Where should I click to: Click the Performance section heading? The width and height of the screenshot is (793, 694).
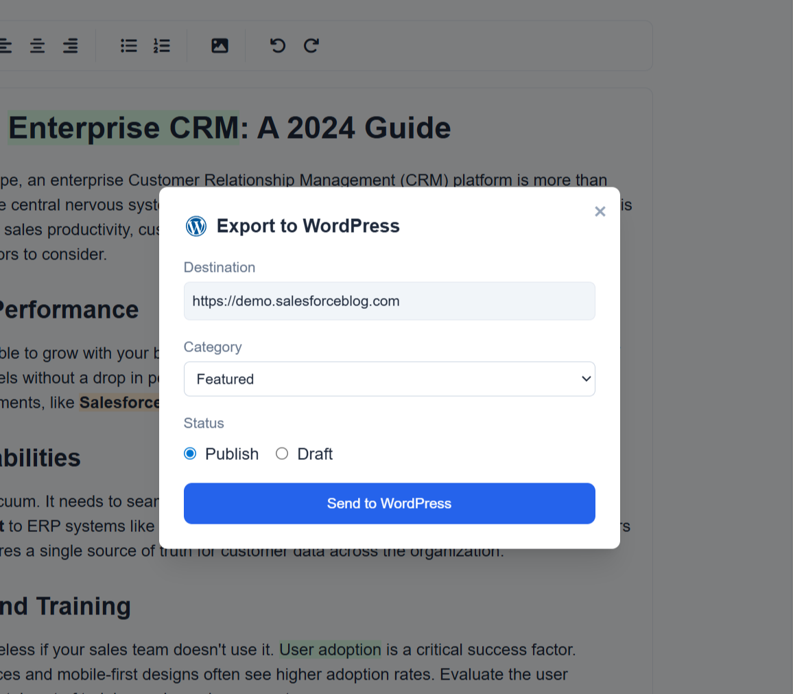pos(69,310)
